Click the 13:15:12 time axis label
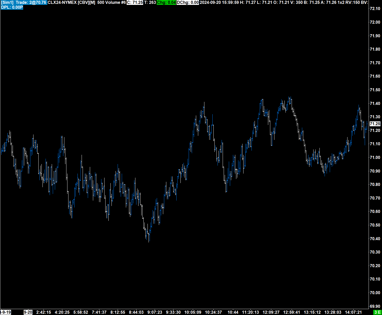 pyautogui.click(x=312, y=312)
